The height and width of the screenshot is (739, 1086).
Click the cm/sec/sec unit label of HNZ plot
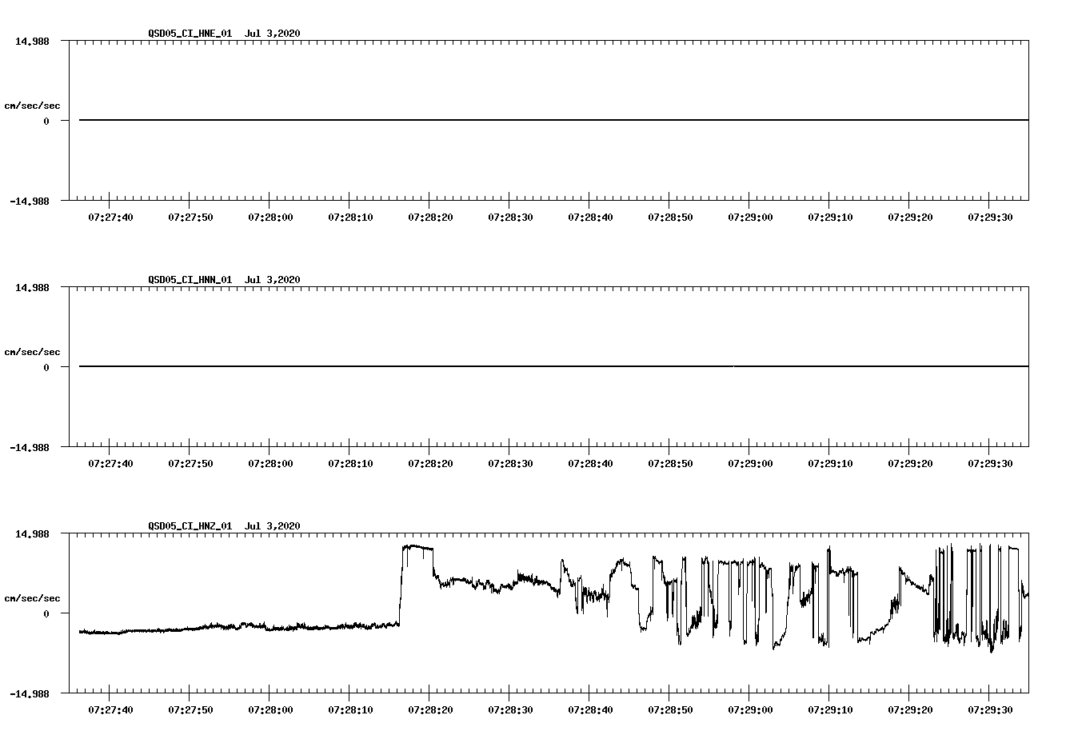click(x=32, y=598)
